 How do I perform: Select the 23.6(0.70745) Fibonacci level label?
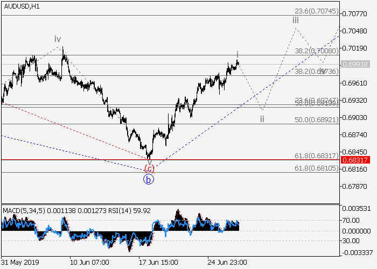316,11
